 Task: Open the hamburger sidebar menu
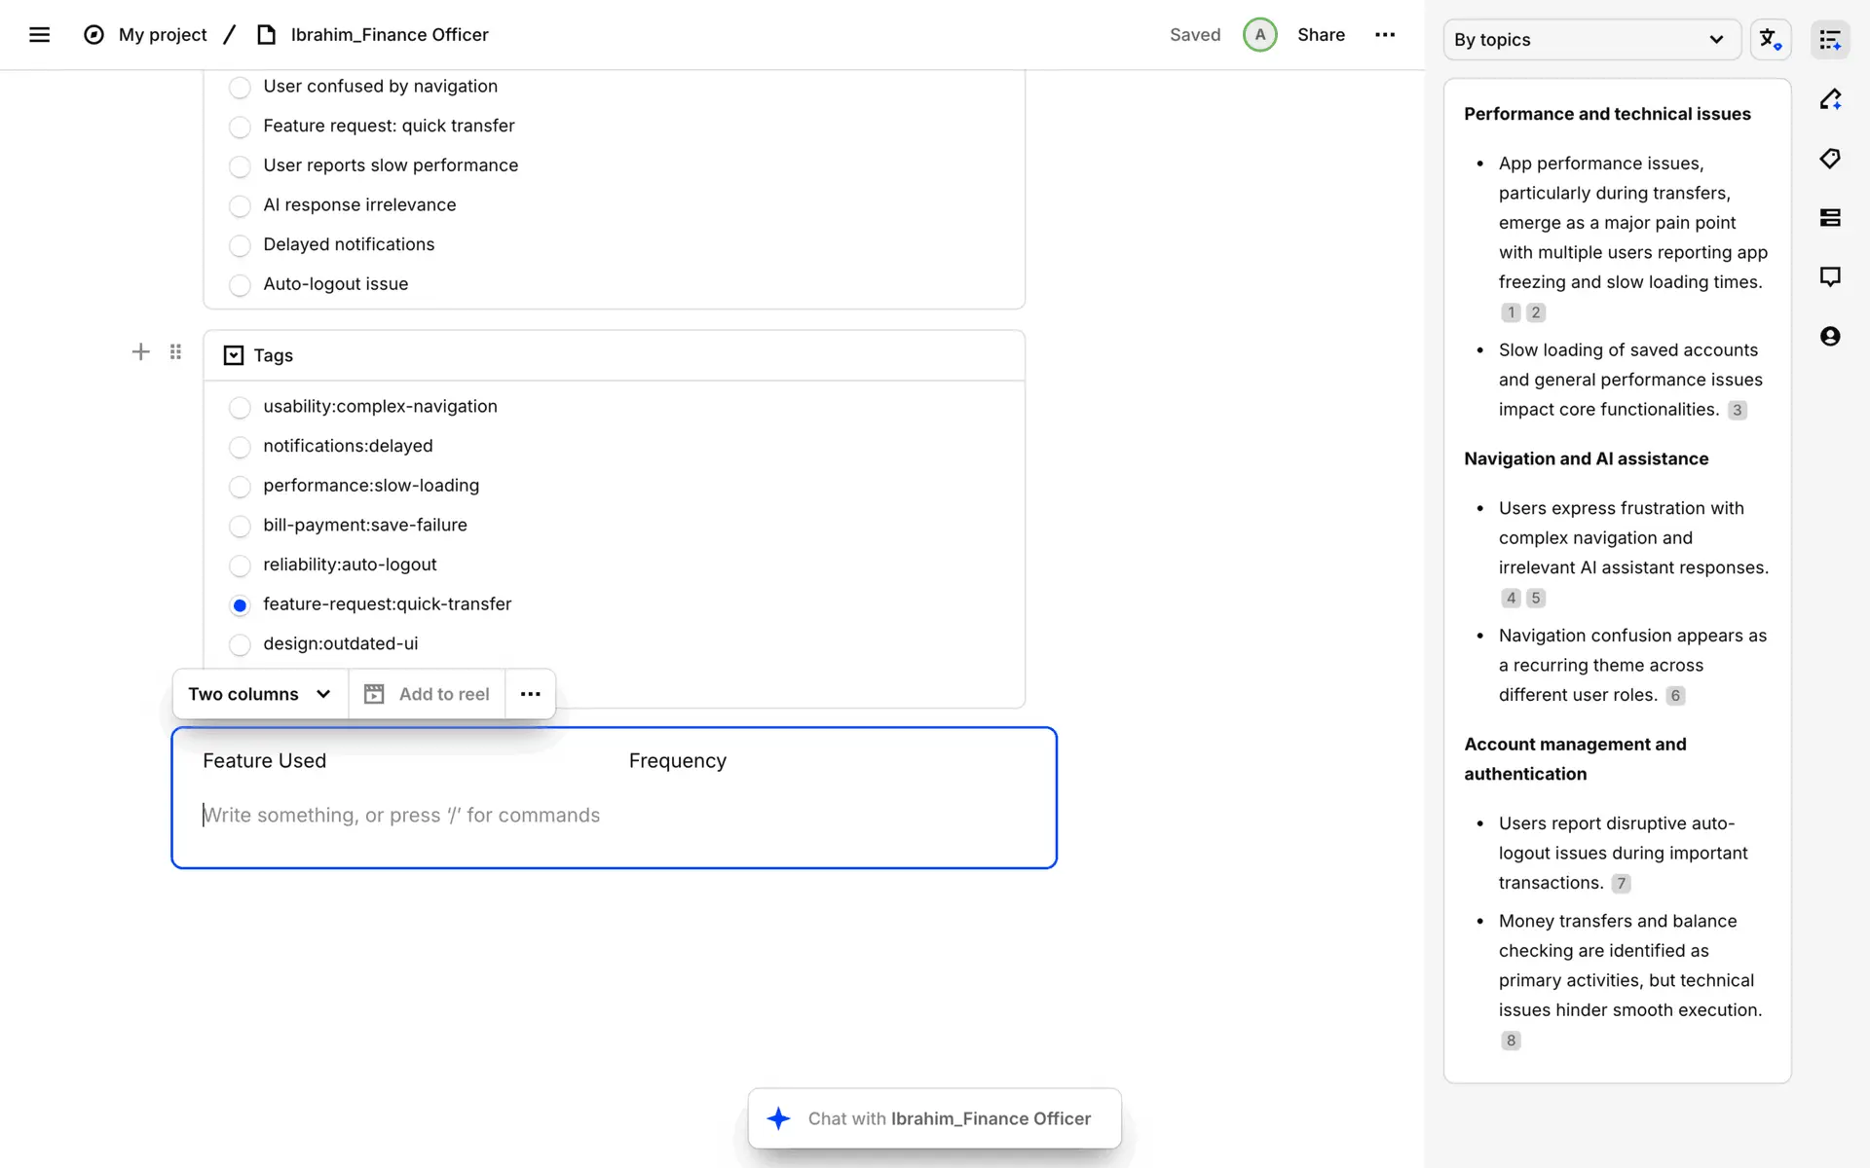pyautogui.click(x=39, y=35)
